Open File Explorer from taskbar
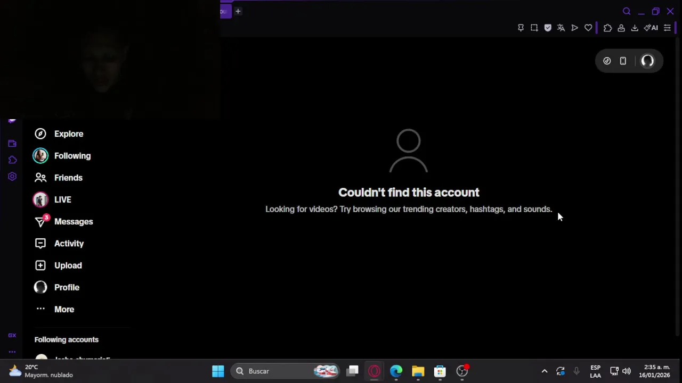This screenshot has width=682, height=383. click(x=418, y=371)
